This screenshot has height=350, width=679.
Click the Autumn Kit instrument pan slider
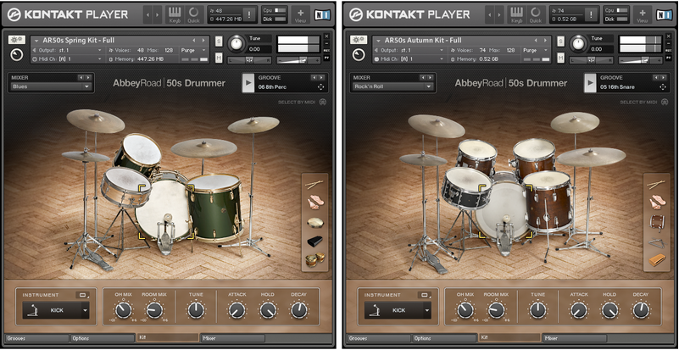coord(591,60)
